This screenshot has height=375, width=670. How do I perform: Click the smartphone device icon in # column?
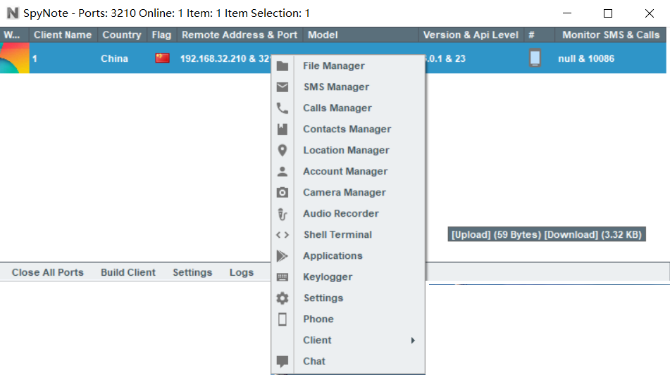[535, 58]
